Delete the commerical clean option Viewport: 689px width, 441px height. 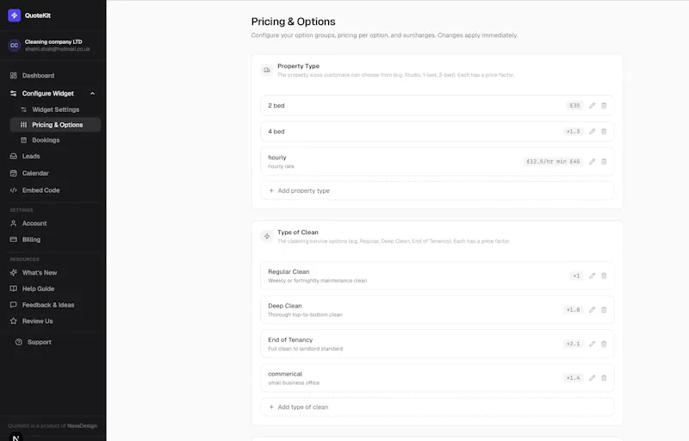(x=604, y=378)
